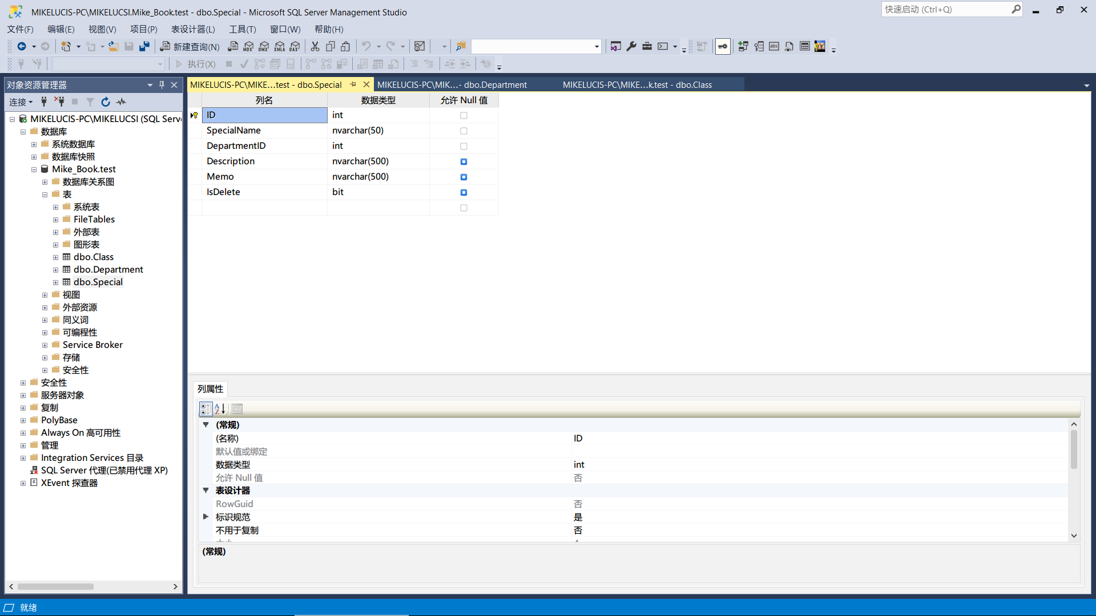
Task: Toggle Allow Null for Description column
Action: coord(464,161)
